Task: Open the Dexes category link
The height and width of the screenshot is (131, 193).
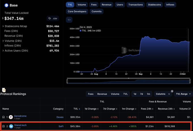Action: click(x=60, y=117)
